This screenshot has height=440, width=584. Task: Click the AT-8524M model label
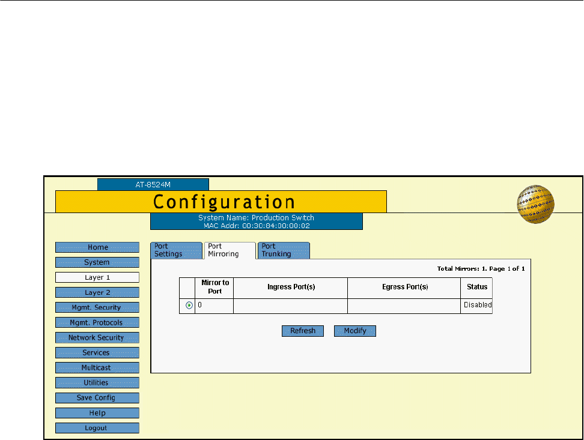153,185
